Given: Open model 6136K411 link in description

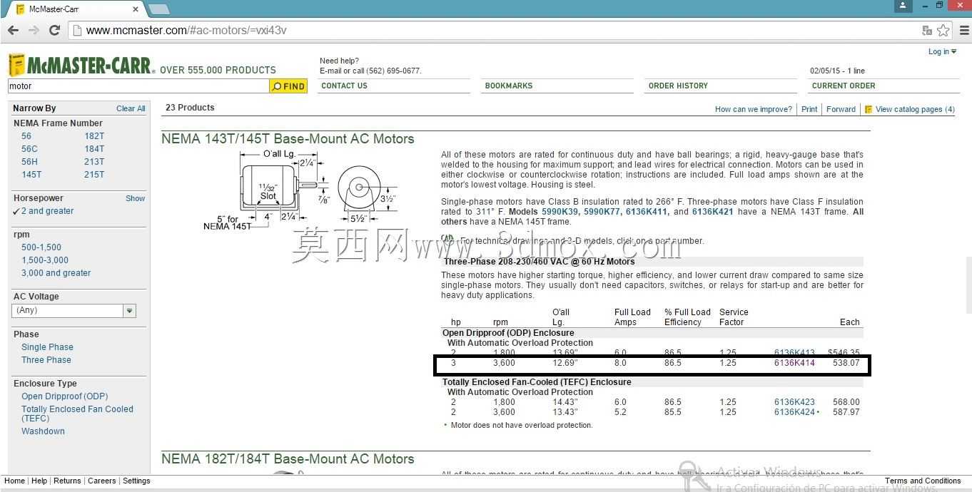Looking at the screenshot, I should pyautogui.click(x=647, y=212).
